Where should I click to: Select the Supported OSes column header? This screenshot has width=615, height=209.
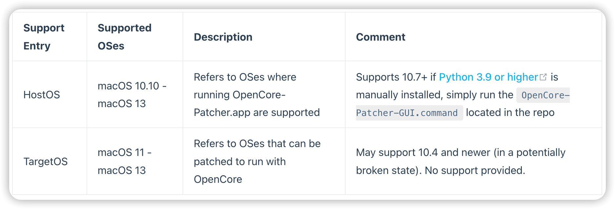125,37
